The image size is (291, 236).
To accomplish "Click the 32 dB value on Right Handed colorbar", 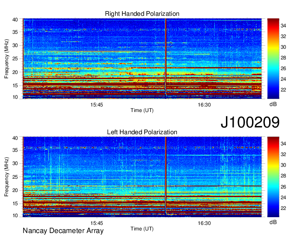I will pyautogui.click(x=283, y=36).
